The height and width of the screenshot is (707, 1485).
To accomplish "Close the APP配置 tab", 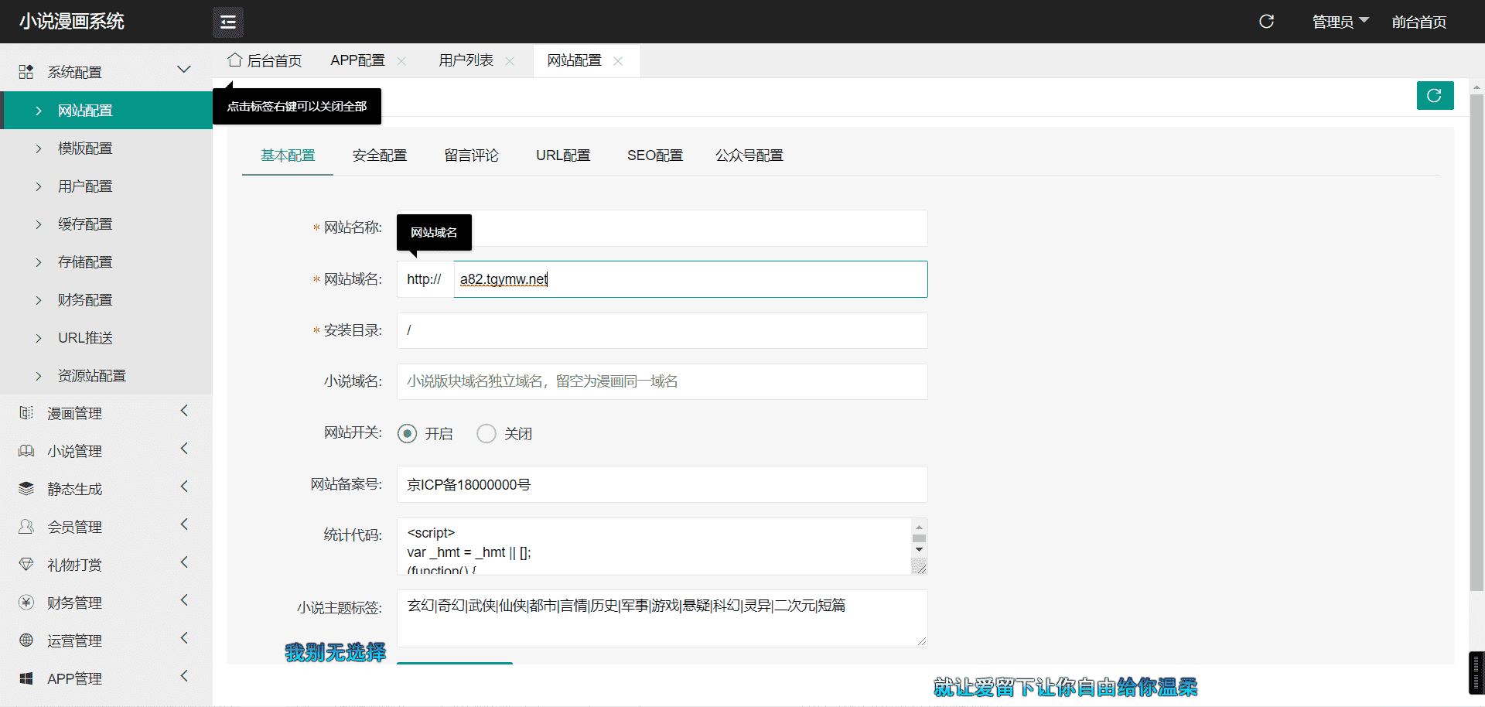I will [401, 61].
